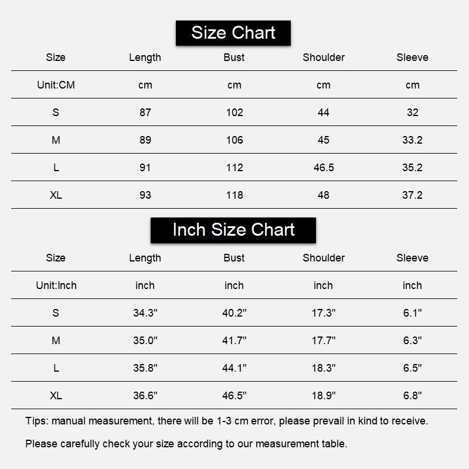Select the "Unit:CM" row label
469x469 pixels.
pos(56,85)
